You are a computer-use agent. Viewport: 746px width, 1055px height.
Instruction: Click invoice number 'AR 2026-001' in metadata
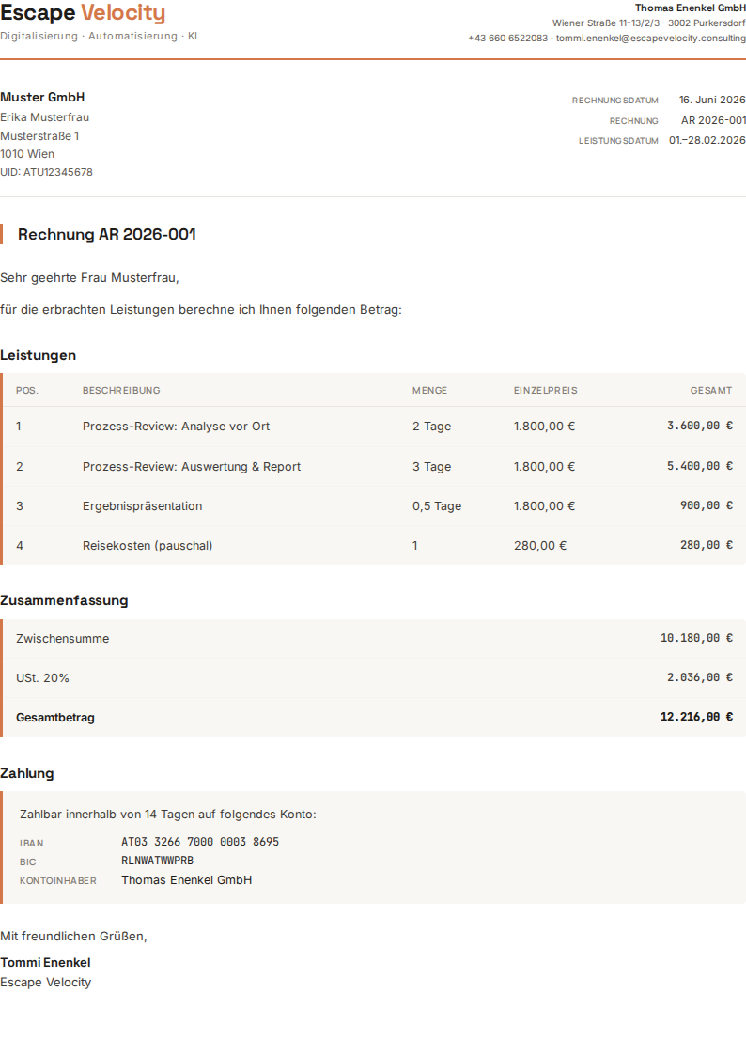pyautogui.click(x=713, y=120)
